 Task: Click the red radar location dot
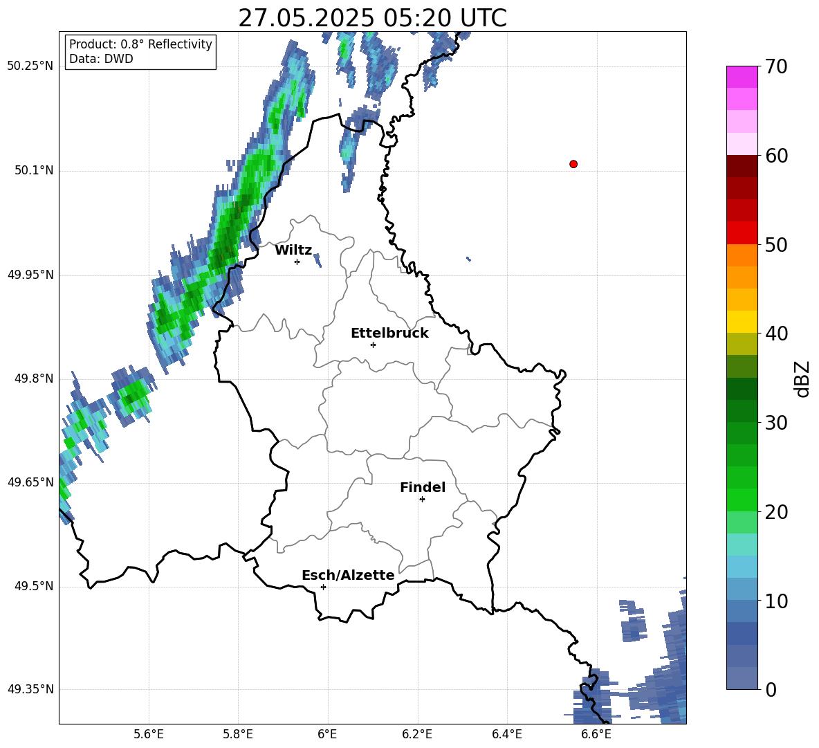tap(573, 164)
